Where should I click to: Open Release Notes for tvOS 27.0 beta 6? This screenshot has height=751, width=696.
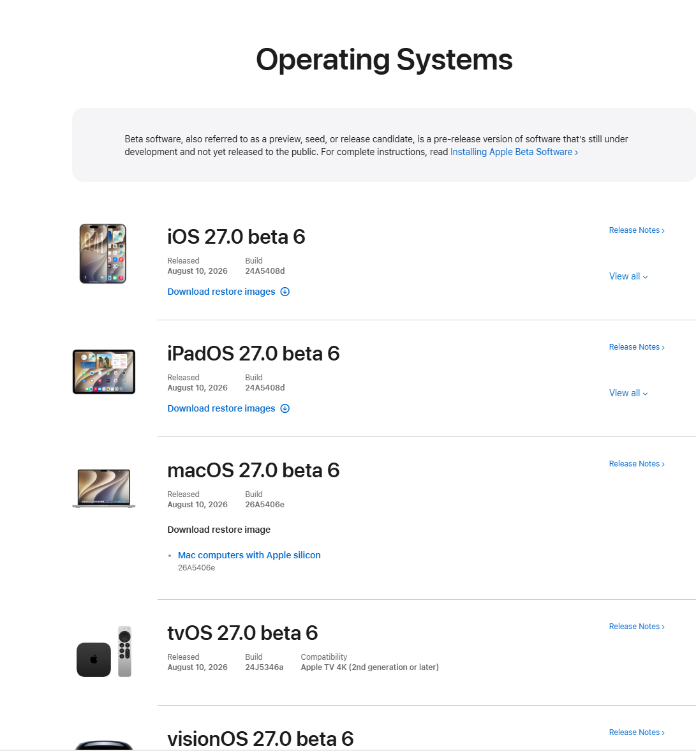pos(637,627)
